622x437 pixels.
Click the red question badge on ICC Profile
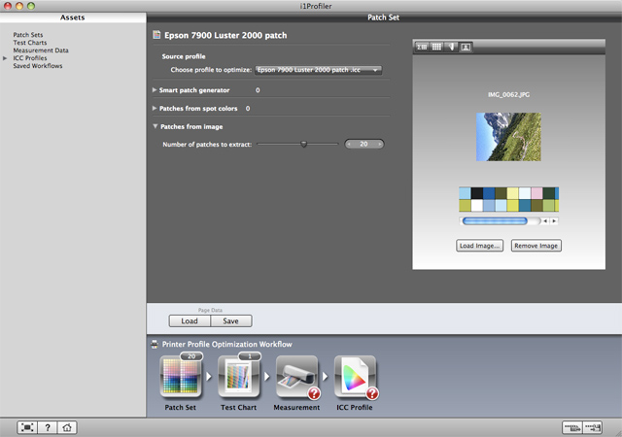click(372, 393)
